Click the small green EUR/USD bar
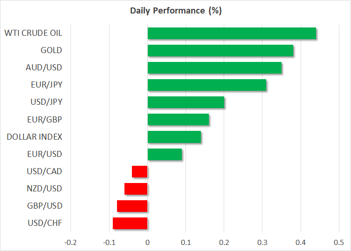The width and height of the screenshot is (351, 251). click(165, 154)
